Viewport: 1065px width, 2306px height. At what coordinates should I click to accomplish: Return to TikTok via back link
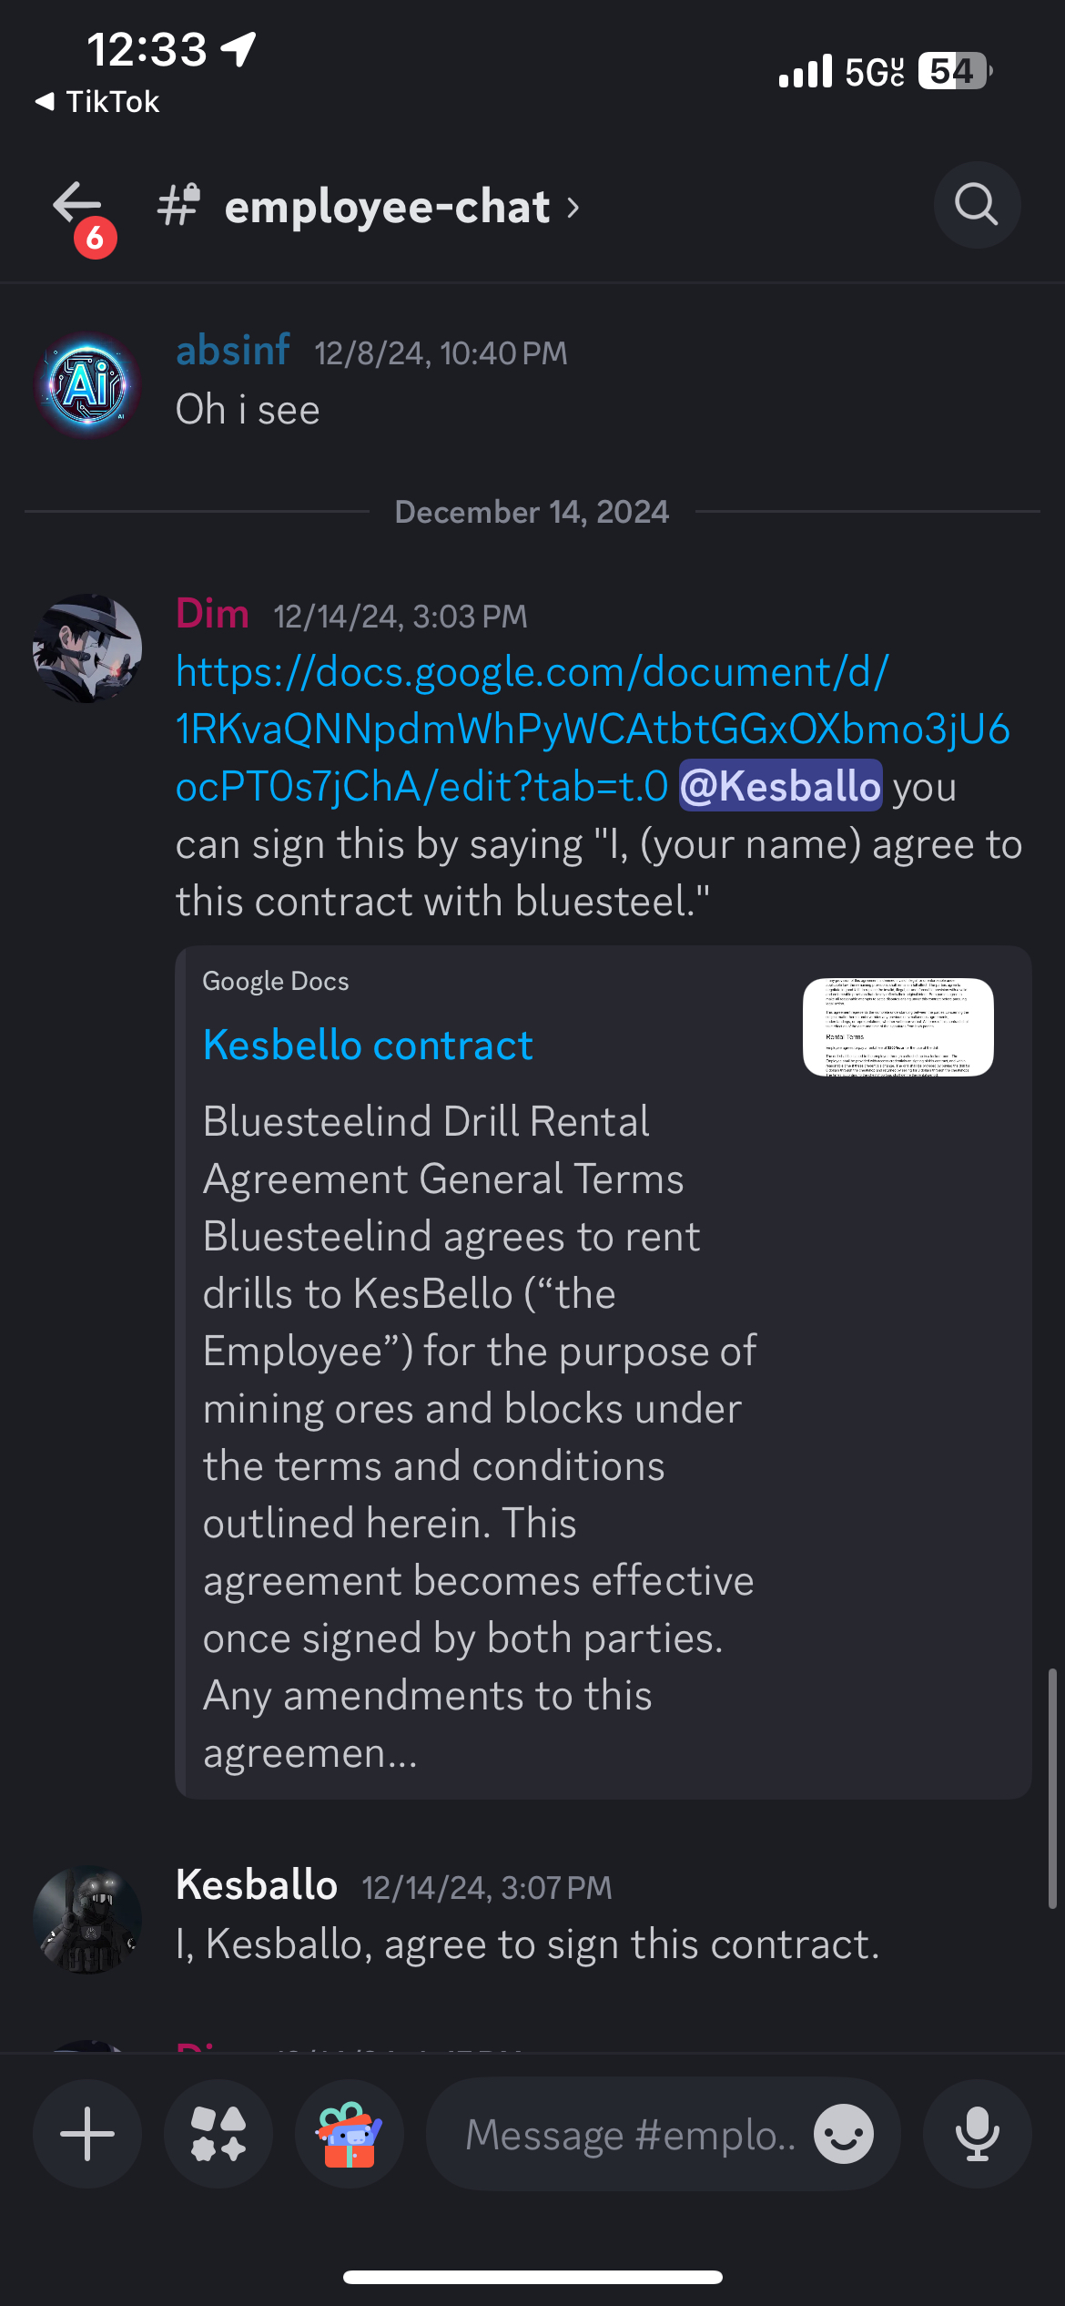[97, 101]
